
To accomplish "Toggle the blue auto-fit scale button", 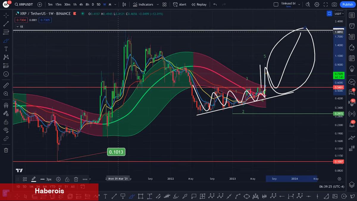I will click(329, 13).
